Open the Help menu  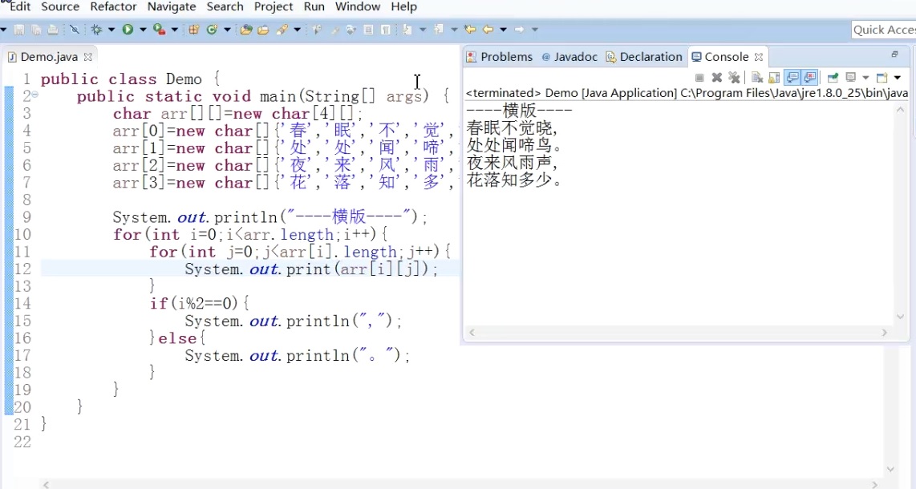(403, 7)
